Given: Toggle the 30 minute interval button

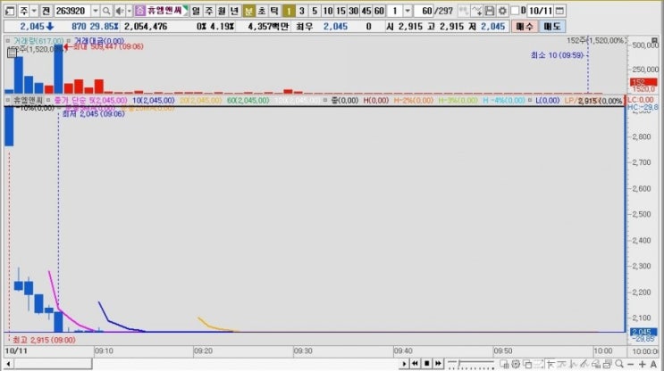Looking at the screenshot, I should click(353, 11).
